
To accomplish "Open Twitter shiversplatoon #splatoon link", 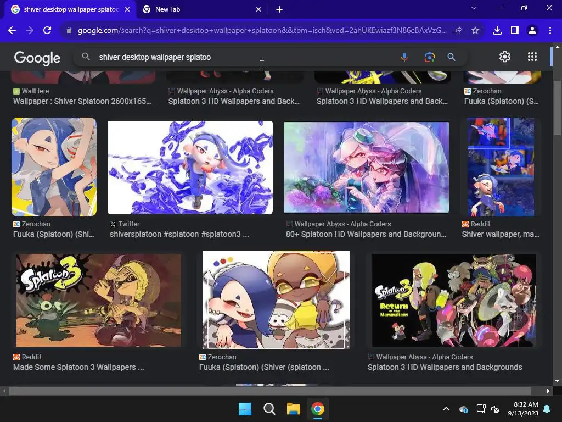I will pyautogui.click(x=179, y=234).
